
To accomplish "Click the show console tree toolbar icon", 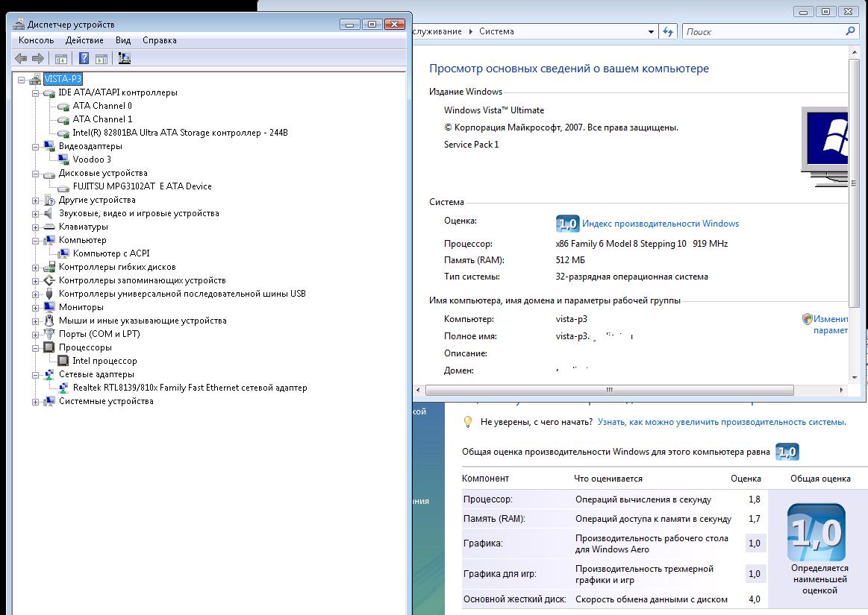I will [61, 58].
